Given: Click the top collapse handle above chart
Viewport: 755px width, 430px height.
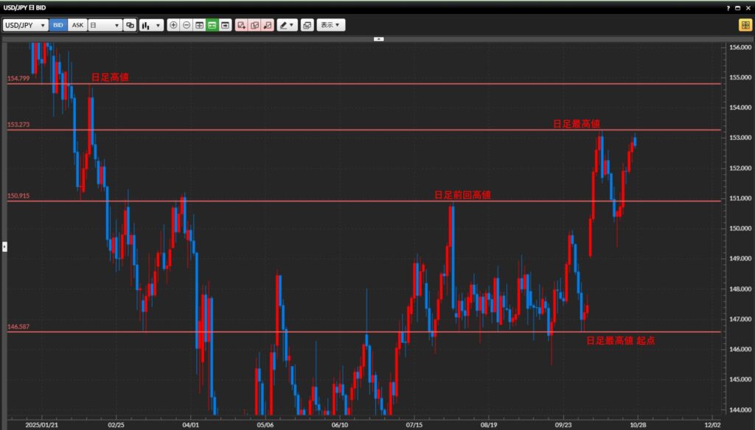Looking at the screenshot, I should point(378,38).
